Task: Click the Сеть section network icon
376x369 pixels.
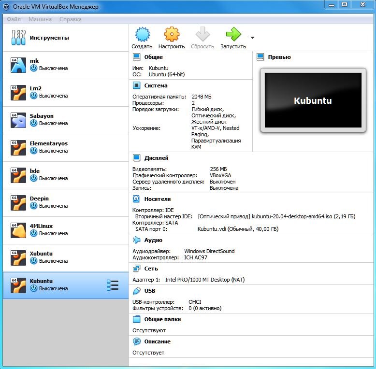Action: tap(137, 269)
